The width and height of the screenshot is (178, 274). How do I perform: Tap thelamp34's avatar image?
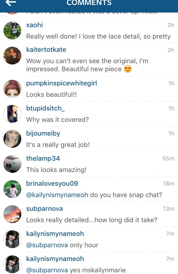click(12, 164)
